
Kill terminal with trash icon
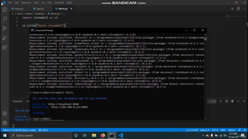tap(232, 101)
